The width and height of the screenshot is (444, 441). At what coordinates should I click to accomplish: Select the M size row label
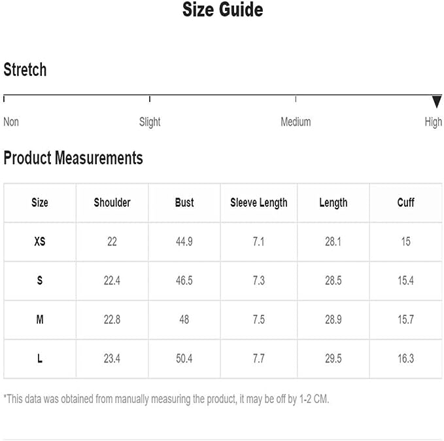40,320
